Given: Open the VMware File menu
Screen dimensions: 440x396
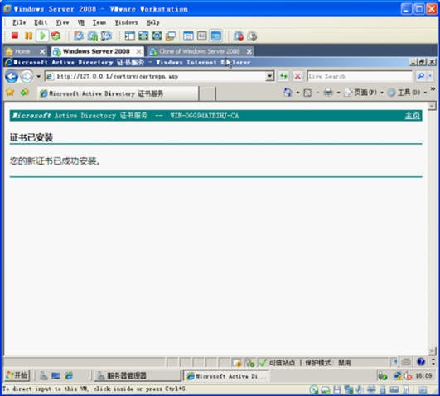Looking at the screenshot, I should (19, 22).
